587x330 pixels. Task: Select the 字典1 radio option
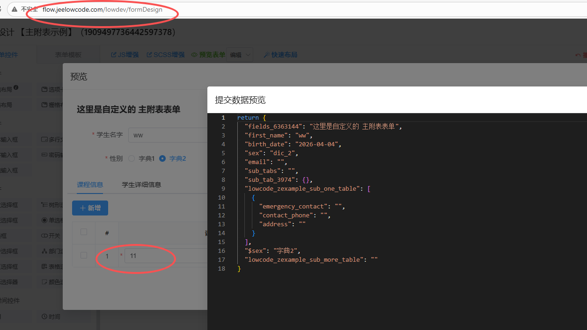pyautogui.click(x=132, y=158)
